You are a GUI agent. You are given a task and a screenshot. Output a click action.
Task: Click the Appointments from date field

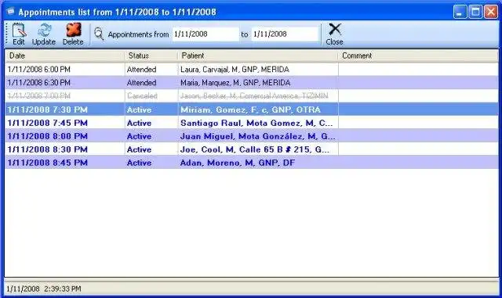[x=206, y=34]
